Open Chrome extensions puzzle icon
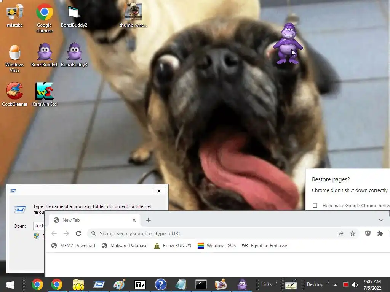Screen dimensions: 390x292 [x=380, y=233]
